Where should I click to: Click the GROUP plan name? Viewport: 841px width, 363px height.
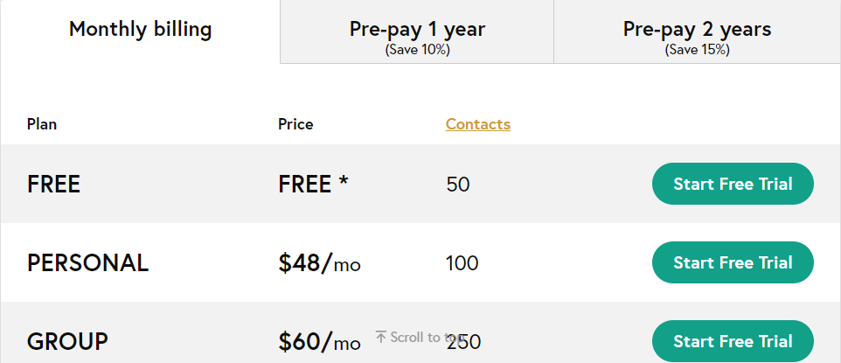tap(67, 342)
